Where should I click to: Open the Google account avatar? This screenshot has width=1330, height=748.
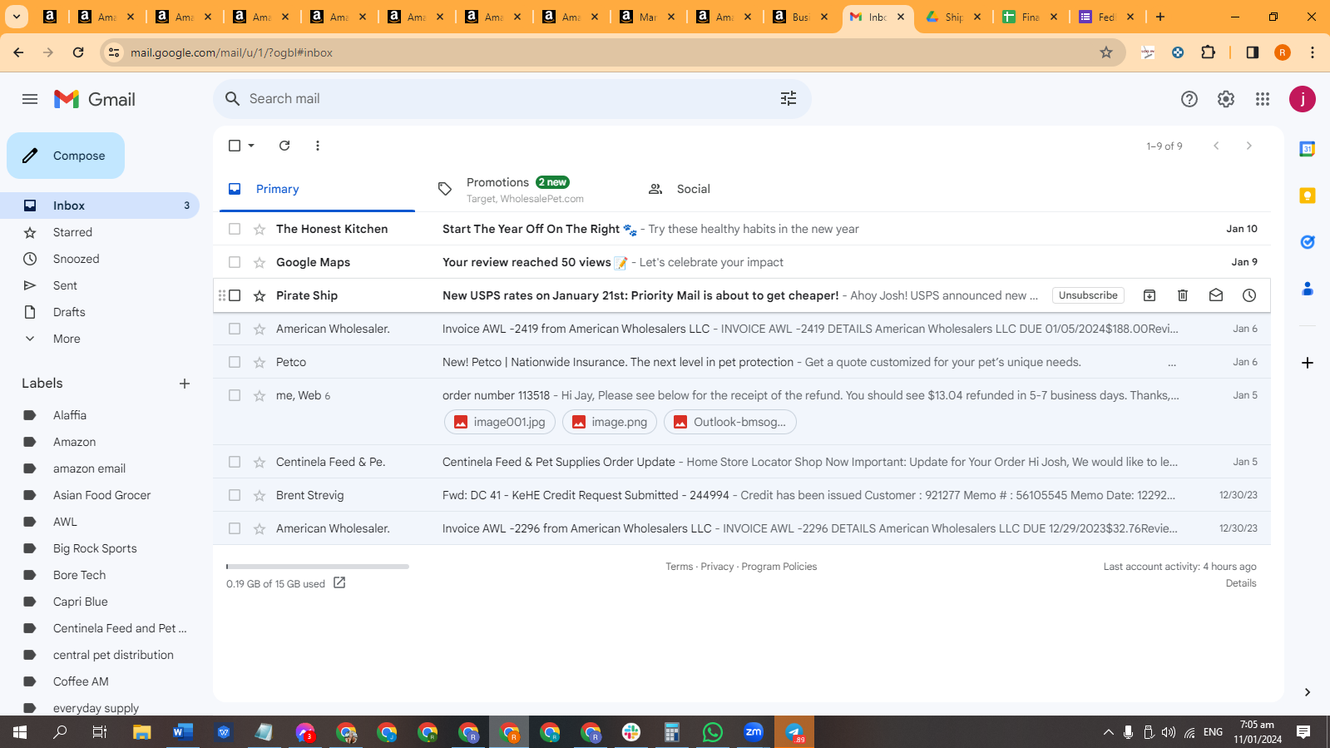pyautogui.click(x=1303, y=99)
